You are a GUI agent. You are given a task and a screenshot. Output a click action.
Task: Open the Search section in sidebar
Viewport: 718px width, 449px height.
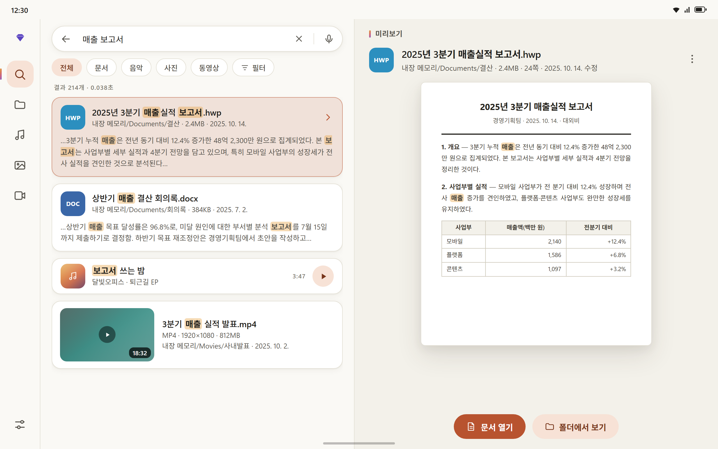tap(20, 74)
